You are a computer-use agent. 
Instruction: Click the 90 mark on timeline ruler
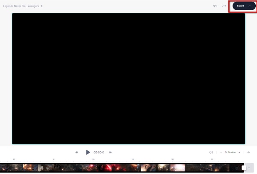(54, 159)
